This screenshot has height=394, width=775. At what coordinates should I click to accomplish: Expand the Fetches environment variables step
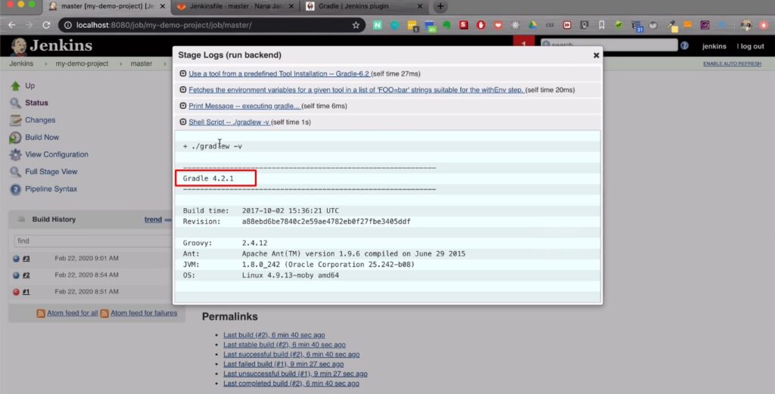tap(183, 90)
